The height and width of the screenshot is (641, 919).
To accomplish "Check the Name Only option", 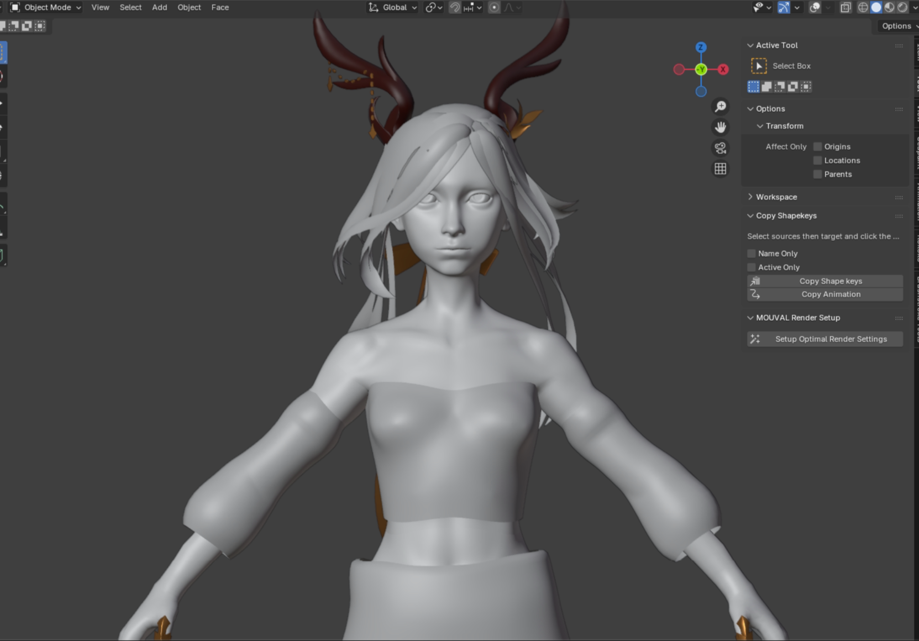I will coord(751,254).
